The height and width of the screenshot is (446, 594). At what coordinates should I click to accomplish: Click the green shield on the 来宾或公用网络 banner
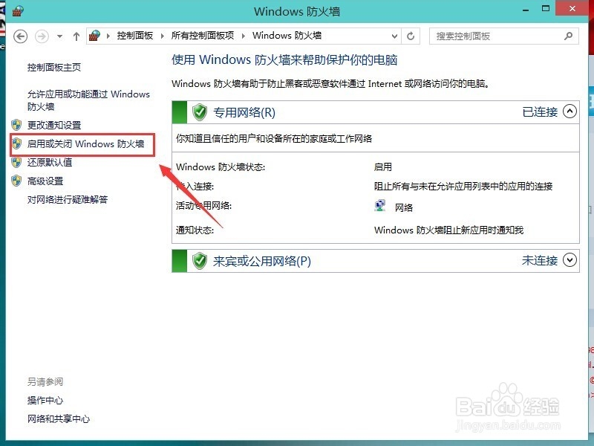pyautogui.click(x=200, y=260)
